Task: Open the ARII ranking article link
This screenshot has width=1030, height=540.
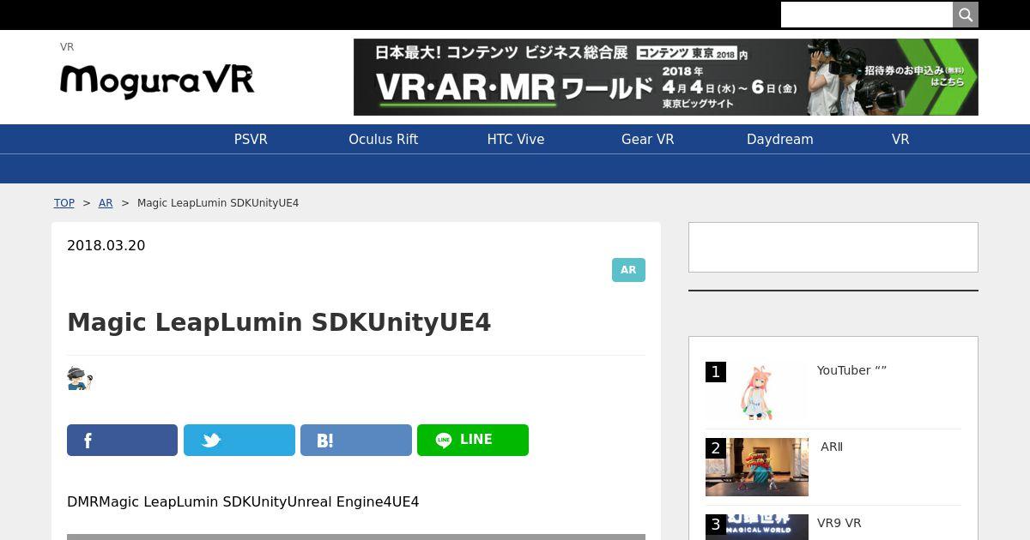Action: pos(832,447)
